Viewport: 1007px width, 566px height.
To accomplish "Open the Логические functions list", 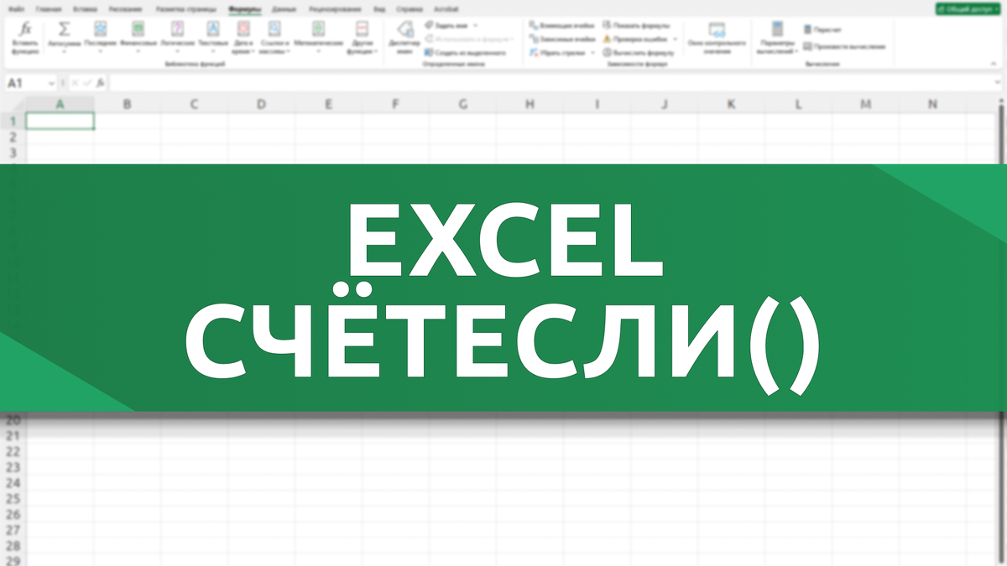I will point(177,38).
